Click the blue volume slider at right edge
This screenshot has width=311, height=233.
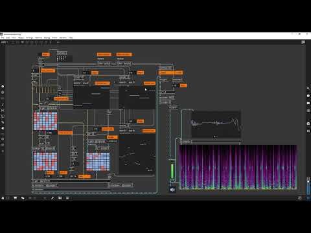[308, 186]
